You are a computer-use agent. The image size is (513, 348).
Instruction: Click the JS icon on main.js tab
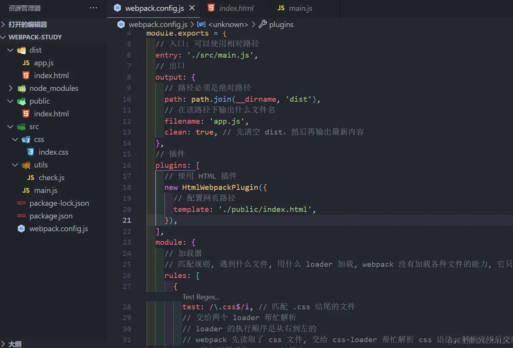click(281, 8)
